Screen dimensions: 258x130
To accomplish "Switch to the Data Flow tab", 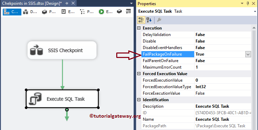I will (x=30, y=12).
